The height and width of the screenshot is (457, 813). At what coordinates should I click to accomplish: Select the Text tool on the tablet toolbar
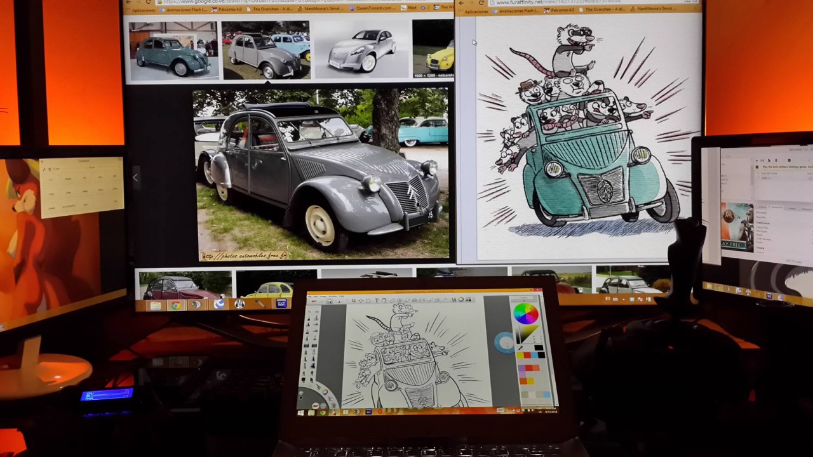(x=376, y=301)
